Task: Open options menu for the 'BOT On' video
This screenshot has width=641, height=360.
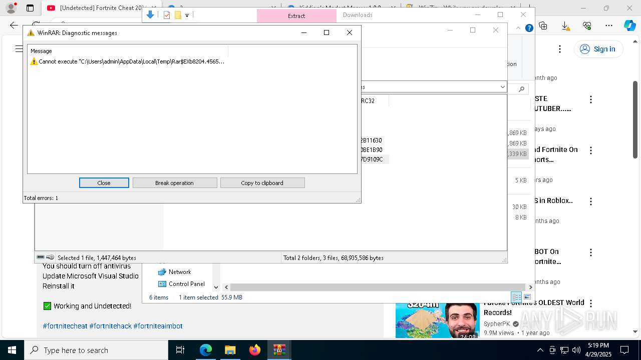Action: point(591,252)
